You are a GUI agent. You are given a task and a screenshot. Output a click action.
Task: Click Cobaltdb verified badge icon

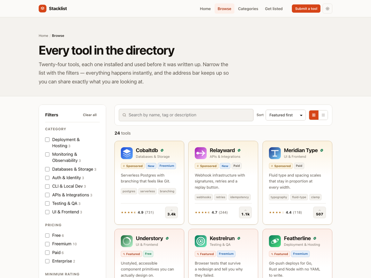162,150
